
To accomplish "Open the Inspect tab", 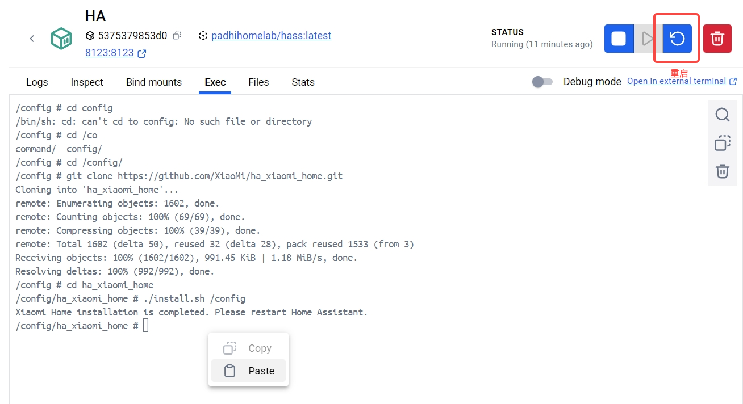I will click(x=87, y=82).
